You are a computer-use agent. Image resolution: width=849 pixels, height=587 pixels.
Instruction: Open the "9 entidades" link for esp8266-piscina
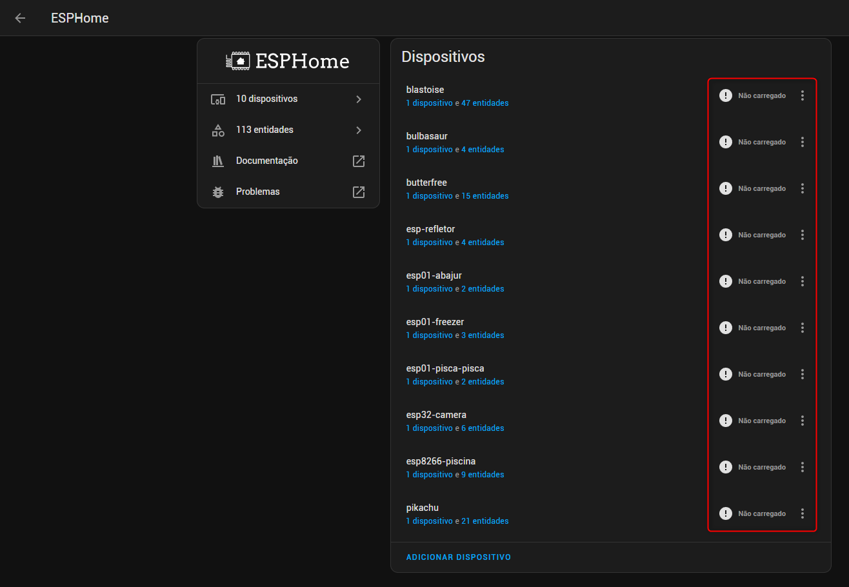click(x=483, y=474)
